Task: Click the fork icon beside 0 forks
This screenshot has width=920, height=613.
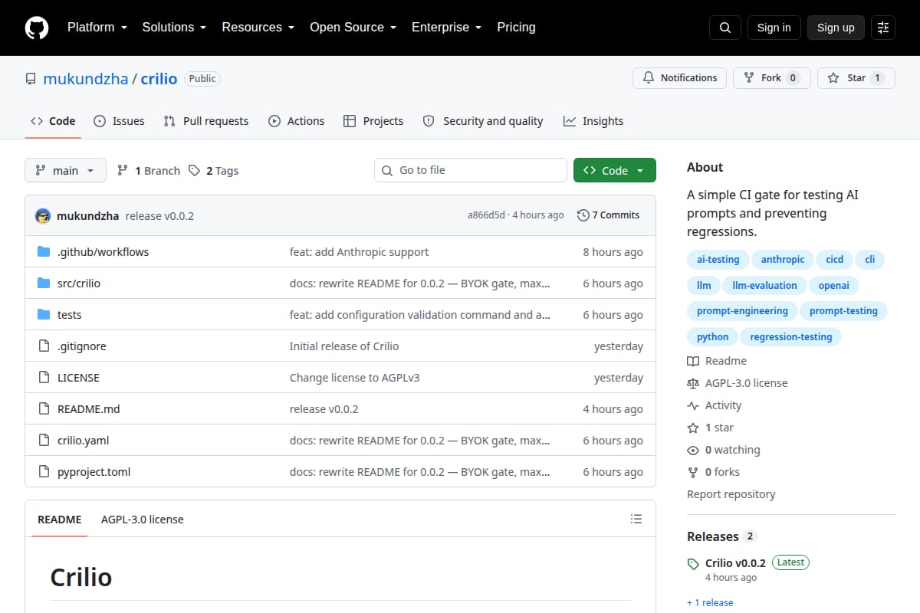Action: pos(693,472)
